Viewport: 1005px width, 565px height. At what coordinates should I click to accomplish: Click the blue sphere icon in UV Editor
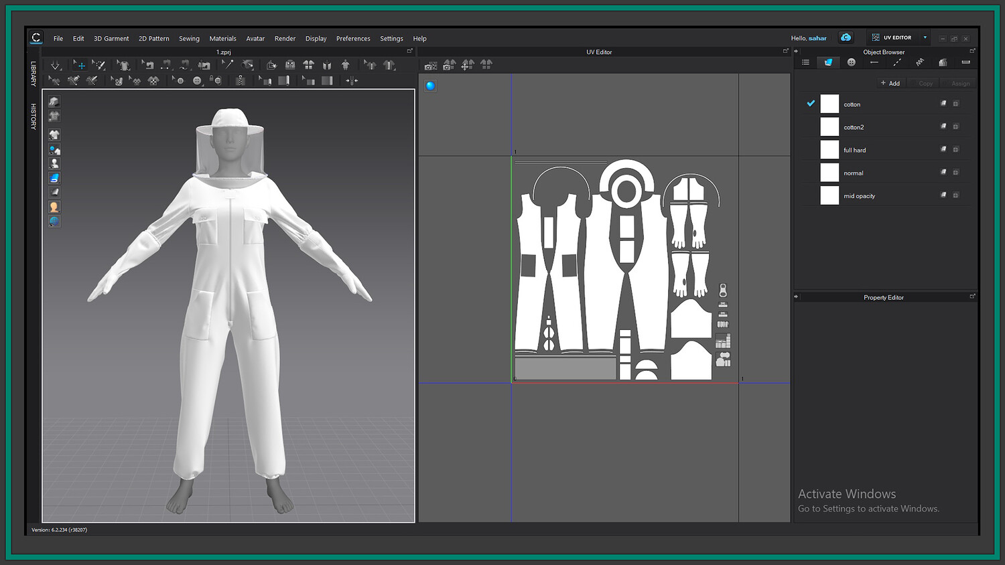click(x=430, y=86)
